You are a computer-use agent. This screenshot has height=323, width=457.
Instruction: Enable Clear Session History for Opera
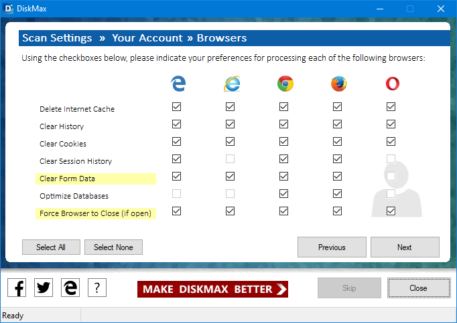pos(391,159)
